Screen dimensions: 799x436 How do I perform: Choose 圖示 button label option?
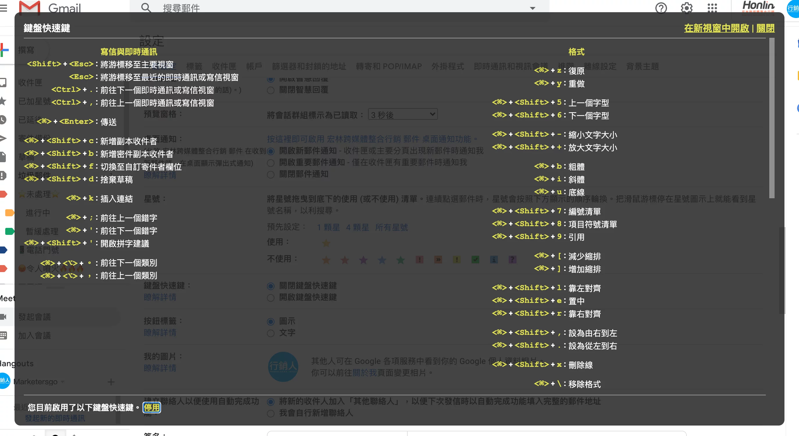point(270,321)
